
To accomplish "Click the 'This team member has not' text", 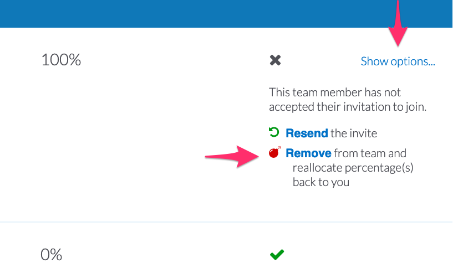I will point(334,92).
